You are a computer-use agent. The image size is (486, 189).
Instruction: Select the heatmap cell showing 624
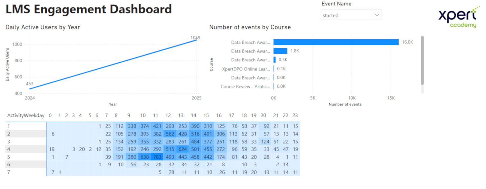pos(182,149)
